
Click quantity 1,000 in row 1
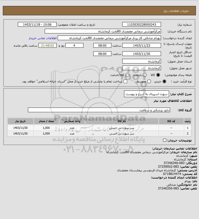[x=46, y=128]
